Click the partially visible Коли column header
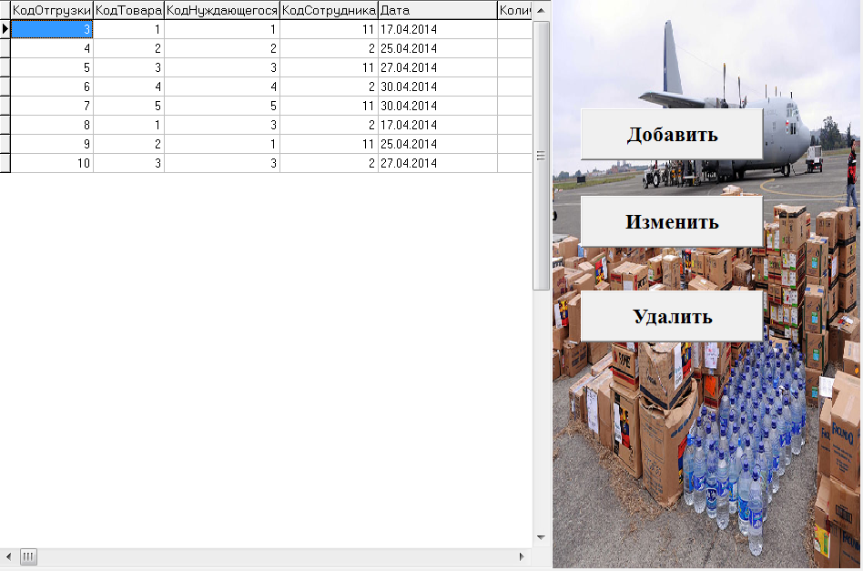This screenshot has width=863, height=571. click(514, 10)
